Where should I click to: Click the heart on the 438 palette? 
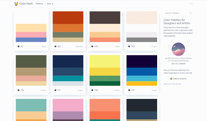click(x=92, y=90)
